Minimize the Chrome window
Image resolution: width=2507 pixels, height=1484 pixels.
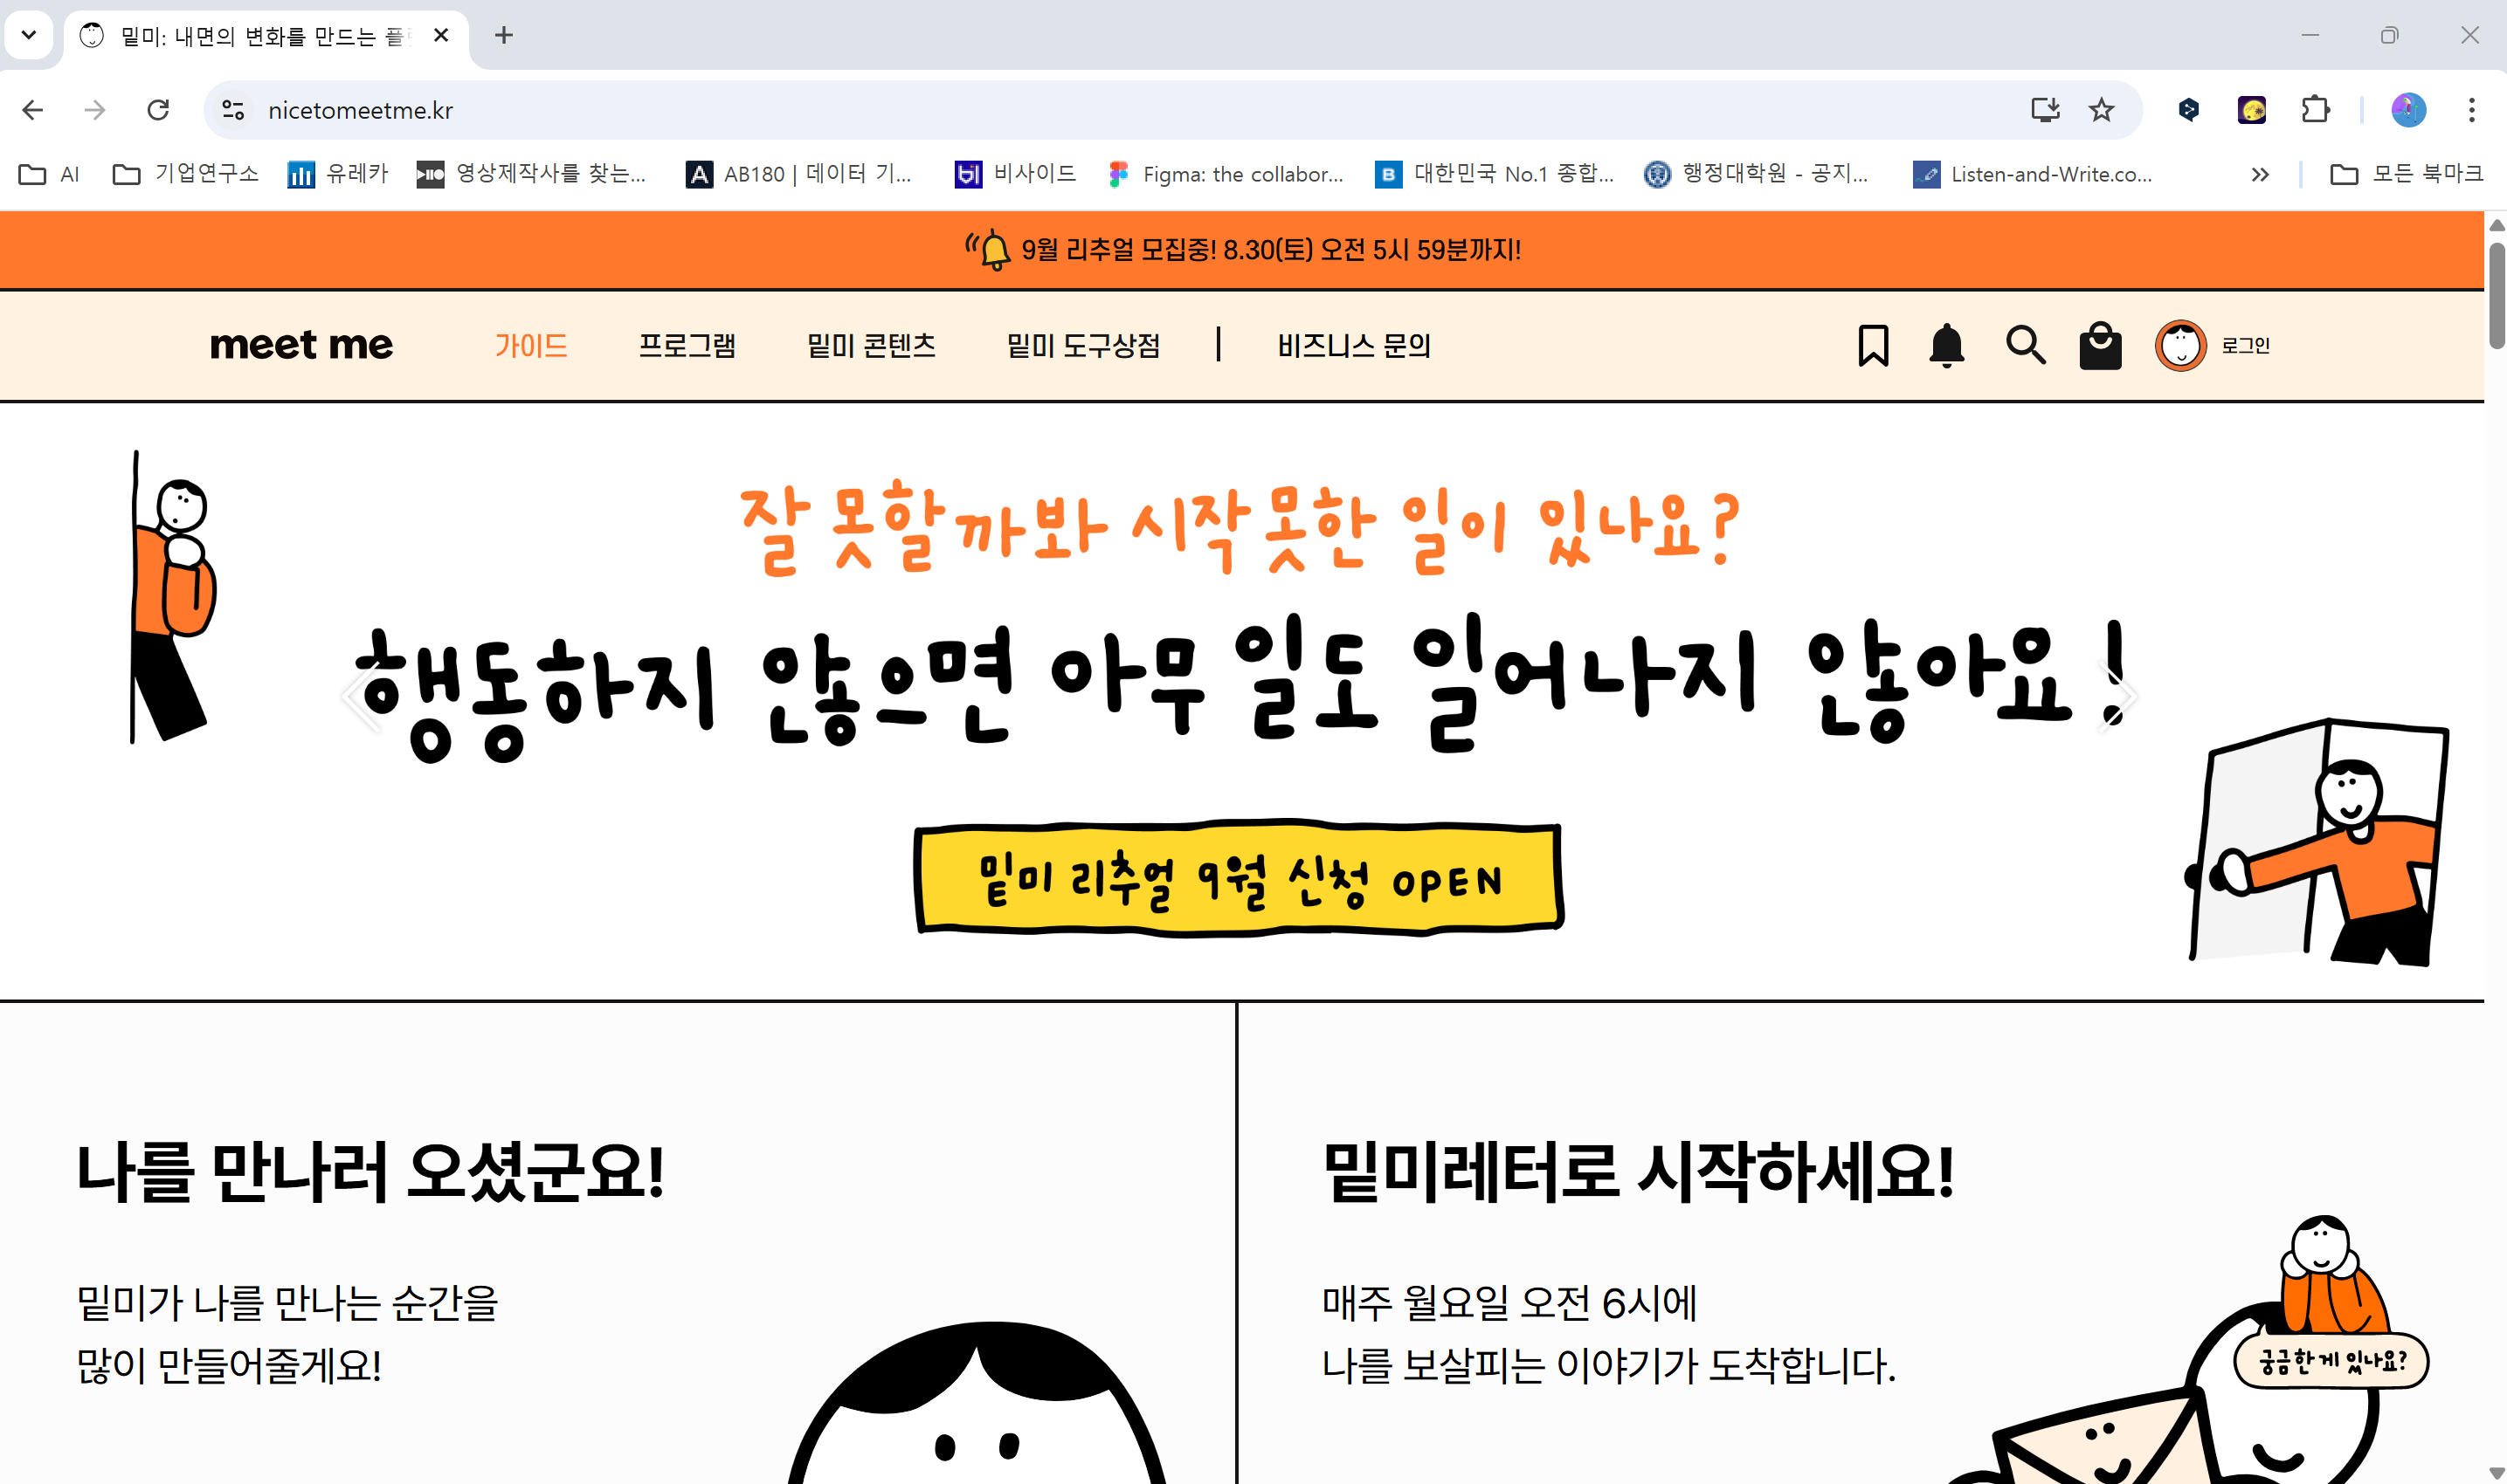click(2310, 35)
